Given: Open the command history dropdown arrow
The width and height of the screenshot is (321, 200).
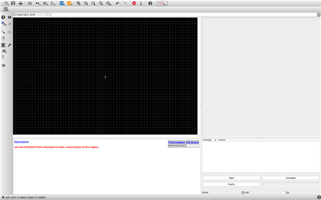Looking at the screenshot, I should point(319,14).
